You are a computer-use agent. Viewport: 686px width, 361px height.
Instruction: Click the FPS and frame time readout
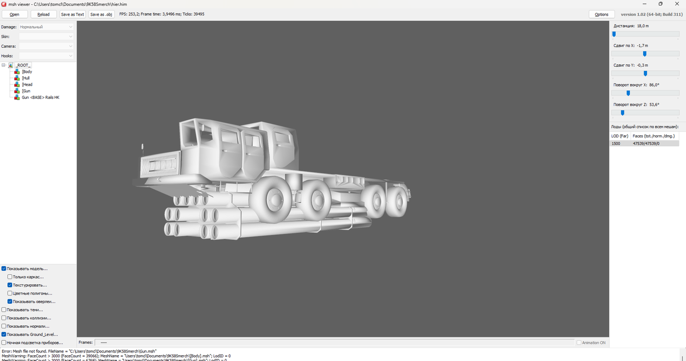pyautogui.click(x=162, y=14)
